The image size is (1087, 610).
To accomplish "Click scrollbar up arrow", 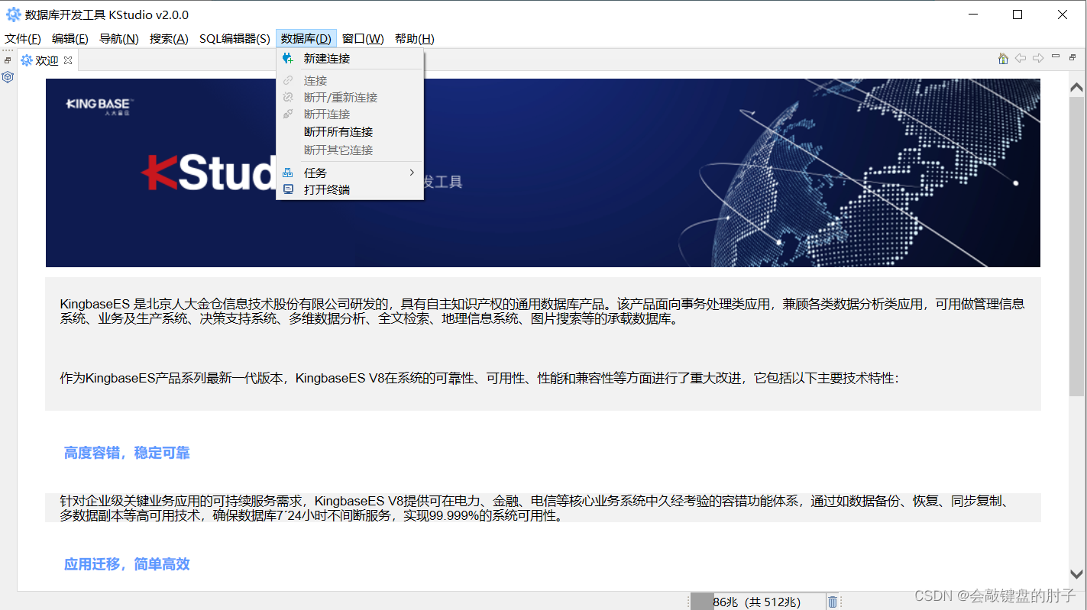I will point(1076,88).
